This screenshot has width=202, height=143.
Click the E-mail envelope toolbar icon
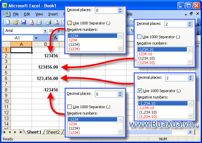[x=39, y=22]
